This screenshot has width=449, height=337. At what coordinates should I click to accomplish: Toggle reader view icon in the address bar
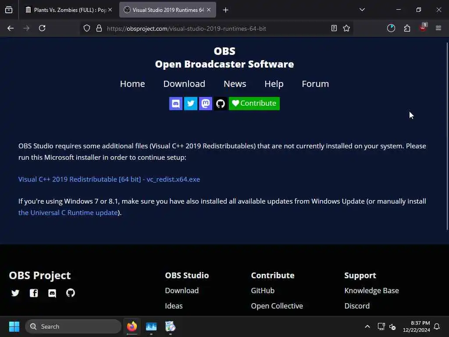[334, 28]
